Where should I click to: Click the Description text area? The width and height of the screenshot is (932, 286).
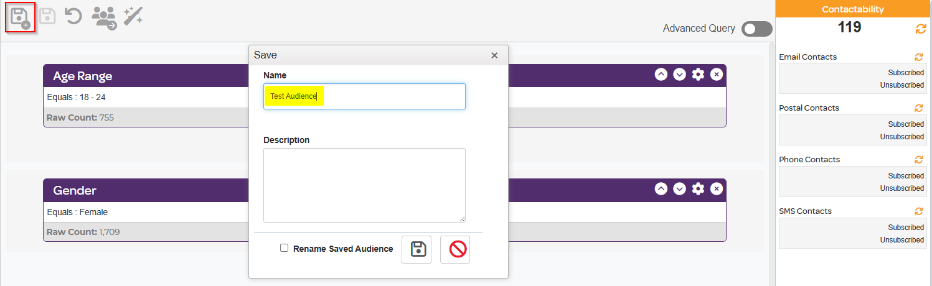pos(364,185)
